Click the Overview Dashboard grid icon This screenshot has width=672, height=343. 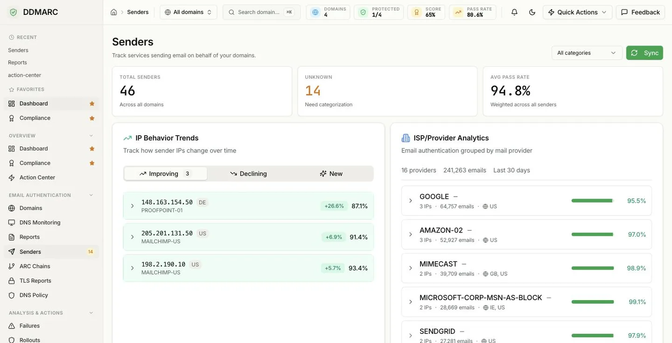(12, 149)
